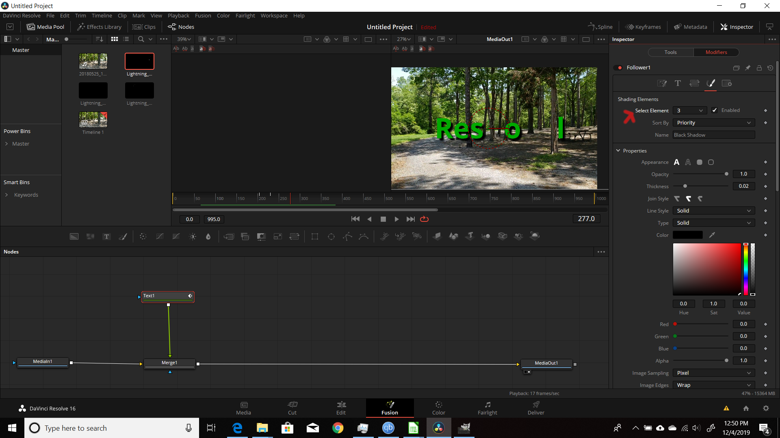Add a Polygon mask from the toolbar

click(347, 236)
